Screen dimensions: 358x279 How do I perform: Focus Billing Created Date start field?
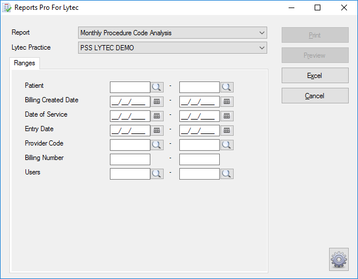click(130, 102)
